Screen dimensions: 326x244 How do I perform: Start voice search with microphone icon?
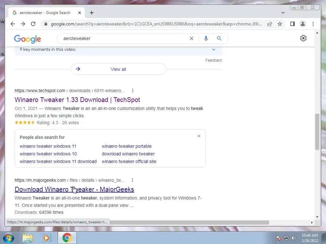click(206, 38)
